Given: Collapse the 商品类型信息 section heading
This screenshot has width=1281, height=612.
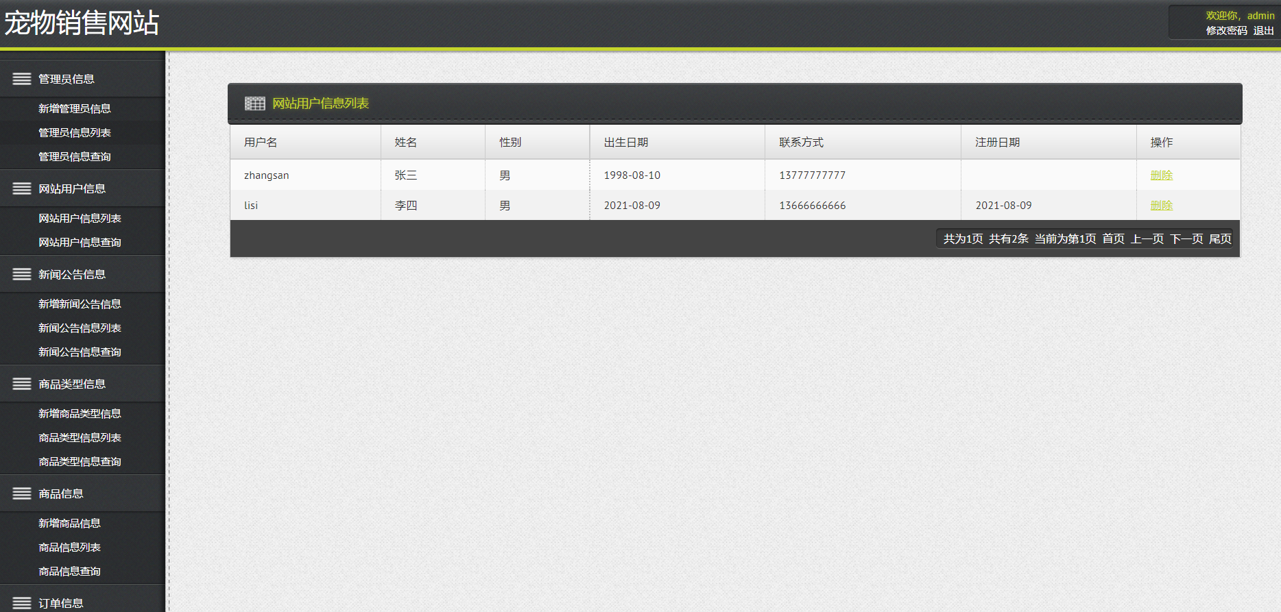Looking at the screenshot, I should click(x=72, y=384).
